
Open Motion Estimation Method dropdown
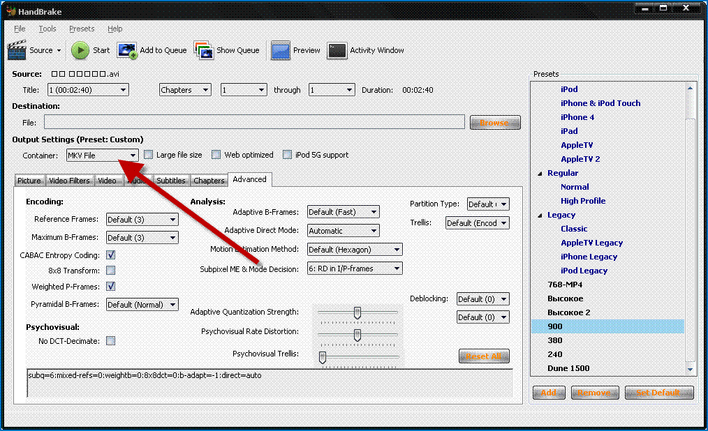(x=355, y=249)
